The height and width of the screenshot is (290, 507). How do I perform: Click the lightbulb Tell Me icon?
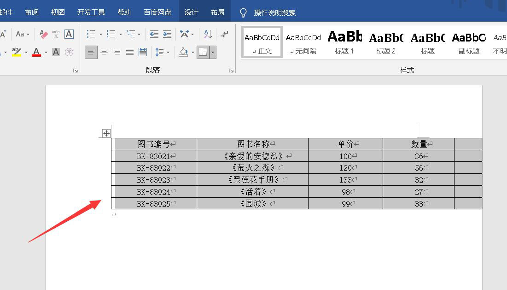(x=243, y=12)
